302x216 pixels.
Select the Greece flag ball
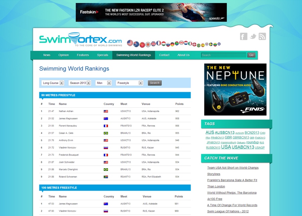219,44
